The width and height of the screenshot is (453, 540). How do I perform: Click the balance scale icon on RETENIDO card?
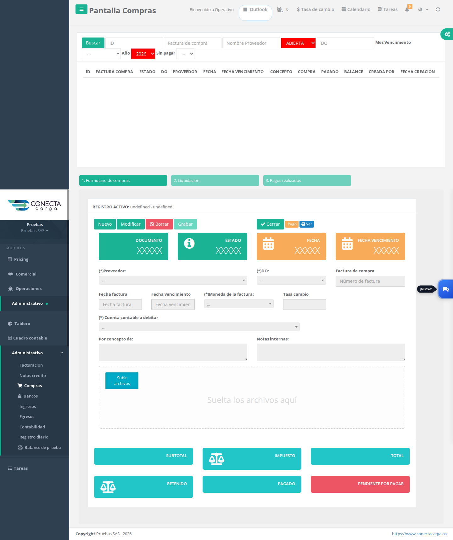click(108, 487)
